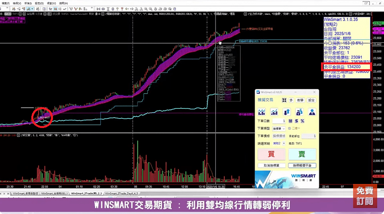Click the up-down arrows icon in WinSmart panel
Image resolution: width=384 pixels, height=214 pixels.
[x=287, y=112]
